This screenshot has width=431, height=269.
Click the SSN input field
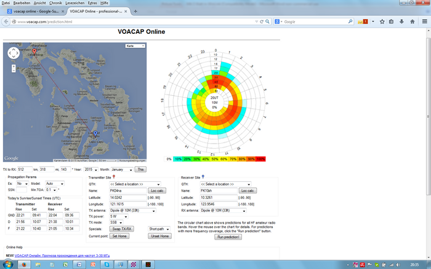coord(22,190)
